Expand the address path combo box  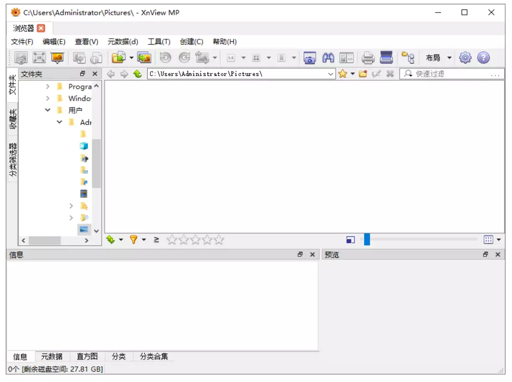coord(331,74)
